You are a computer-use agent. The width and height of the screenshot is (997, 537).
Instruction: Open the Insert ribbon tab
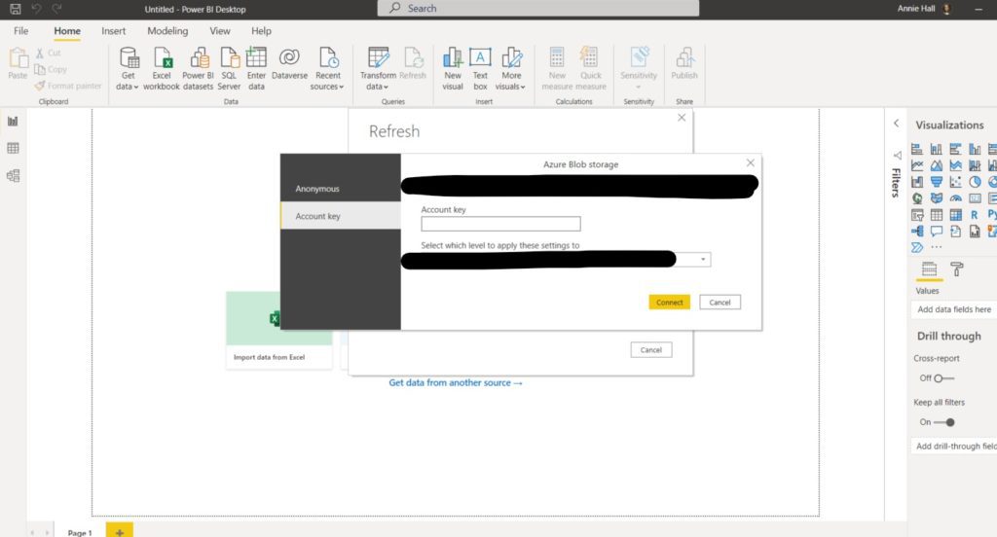(x=113, y=30)
